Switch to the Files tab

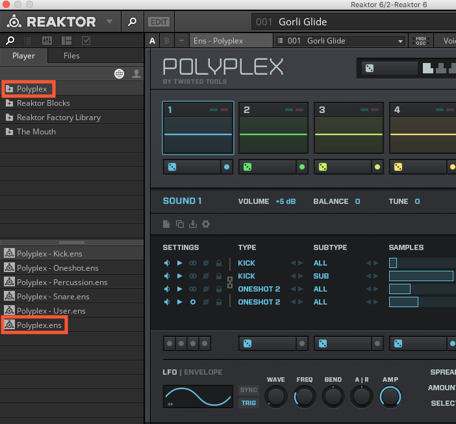coord(71,56)
